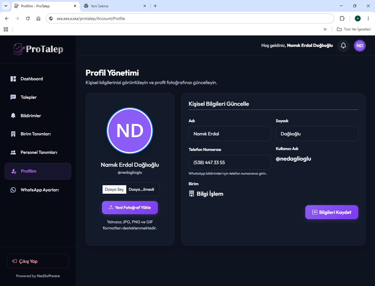Click the Birim Tanımları building icon

13,134
